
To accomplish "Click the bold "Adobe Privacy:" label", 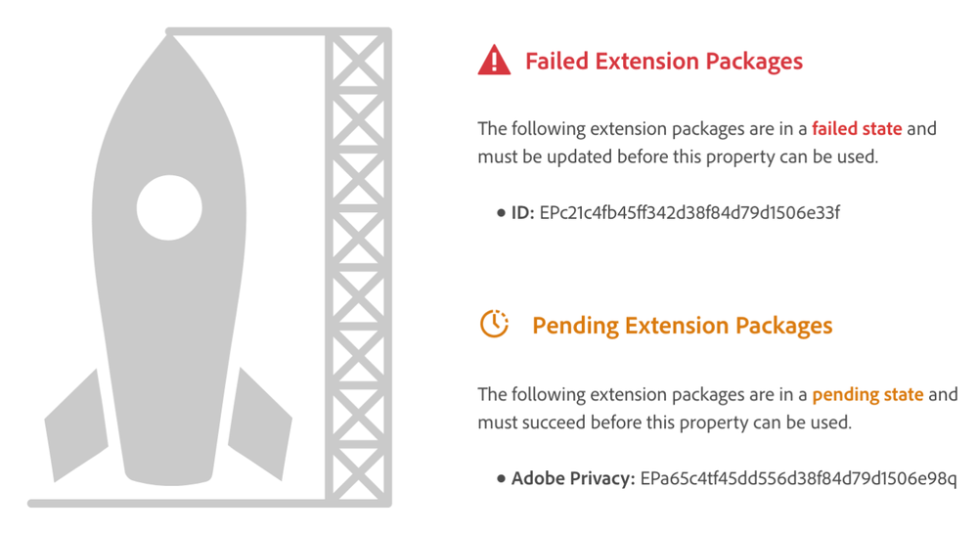I will tap(573, 479).
